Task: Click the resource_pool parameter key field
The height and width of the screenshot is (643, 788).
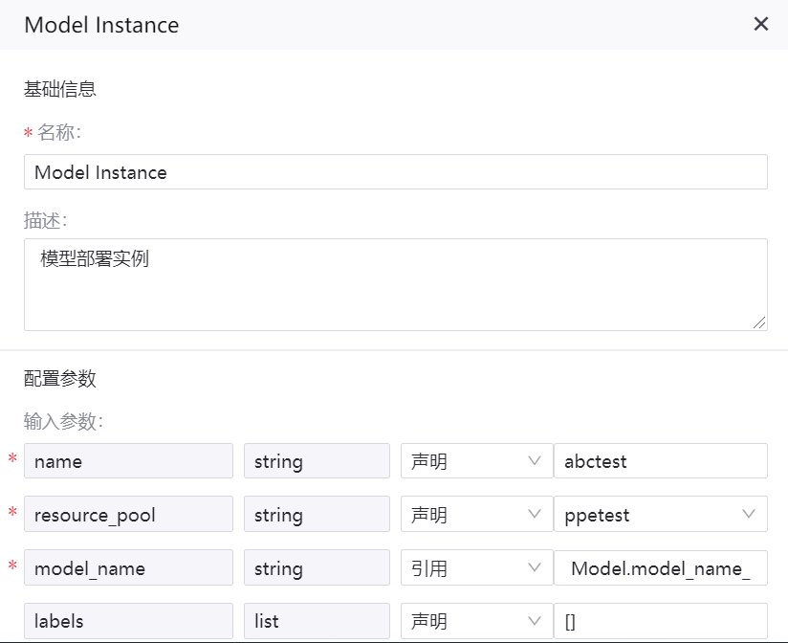Action: pos(128,515)
